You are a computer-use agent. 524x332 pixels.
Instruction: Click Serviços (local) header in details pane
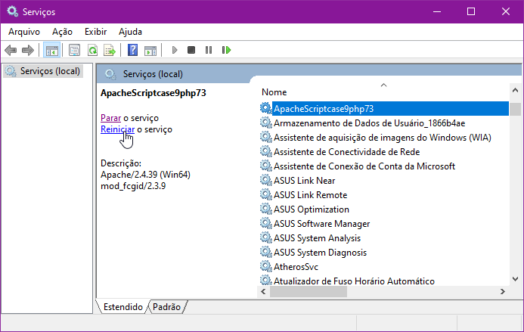click(x=153, y=74)
